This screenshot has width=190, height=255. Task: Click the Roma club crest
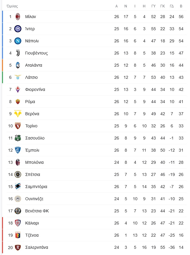click(18, 102)
